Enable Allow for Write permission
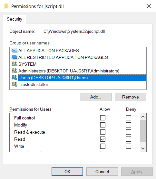 click(103, 146)
